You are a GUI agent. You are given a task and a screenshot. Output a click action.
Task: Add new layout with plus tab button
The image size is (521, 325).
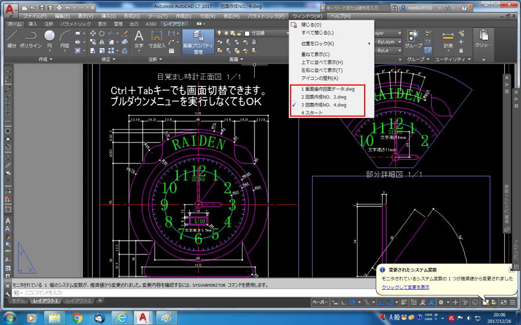(x=100, y=301)
